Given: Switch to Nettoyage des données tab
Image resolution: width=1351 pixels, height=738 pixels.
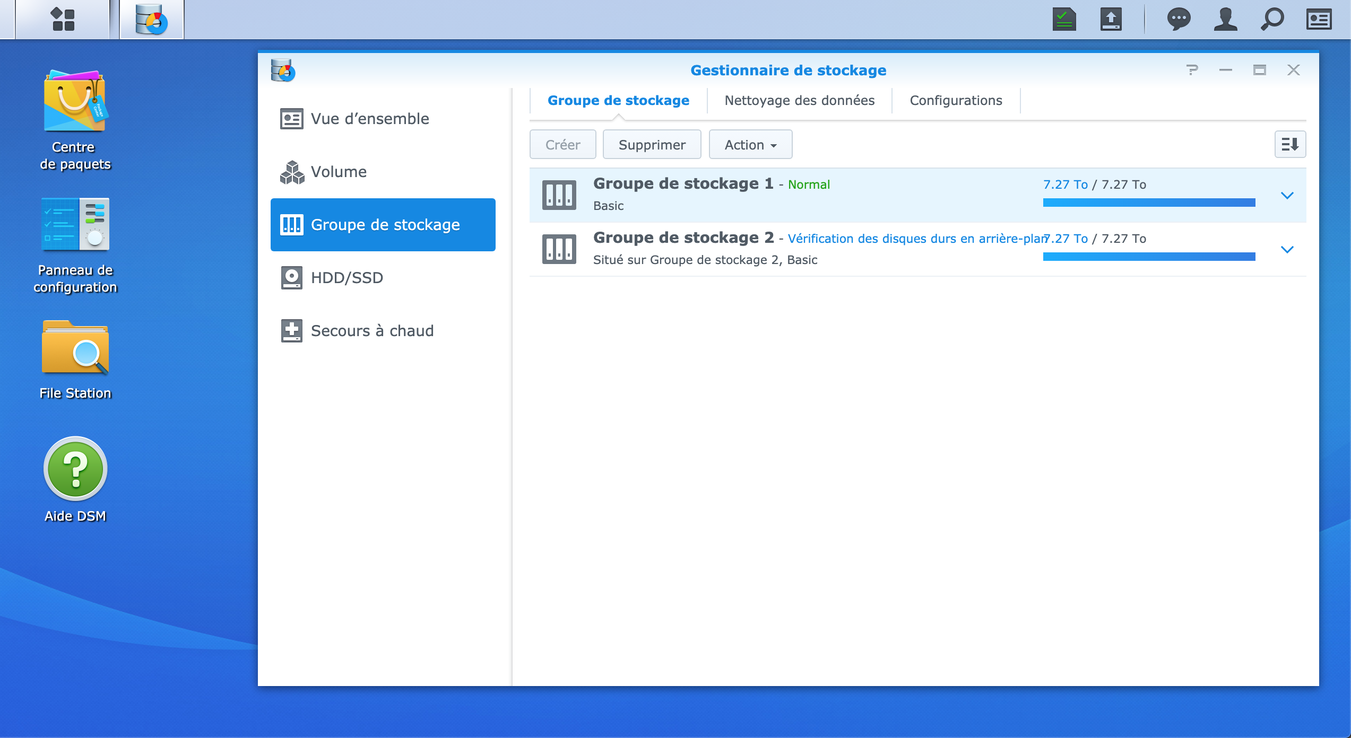Looking at the screenshot, I should click(x=799, y=101).
